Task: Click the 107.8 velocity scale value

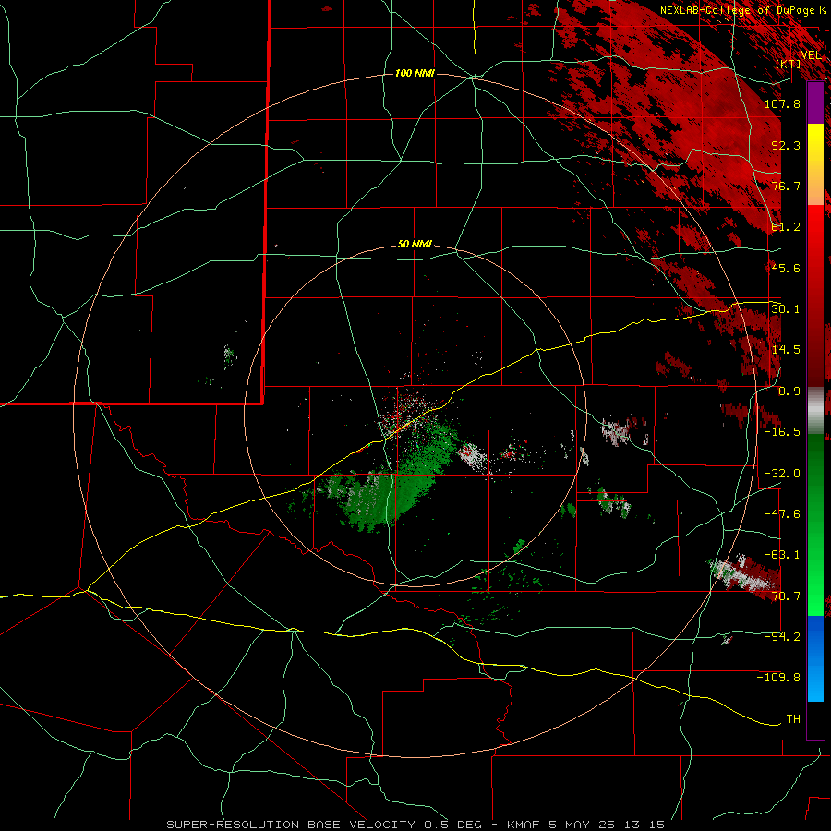Action: (782, 103)
